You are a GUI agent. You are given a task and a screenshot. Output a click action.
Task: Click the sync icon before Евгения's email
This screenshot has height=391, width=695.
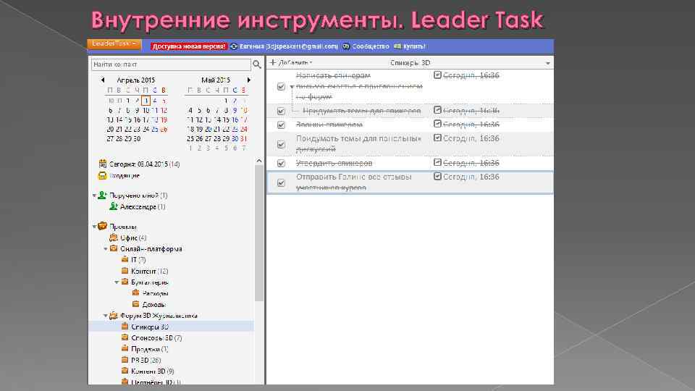coord(234,46)
